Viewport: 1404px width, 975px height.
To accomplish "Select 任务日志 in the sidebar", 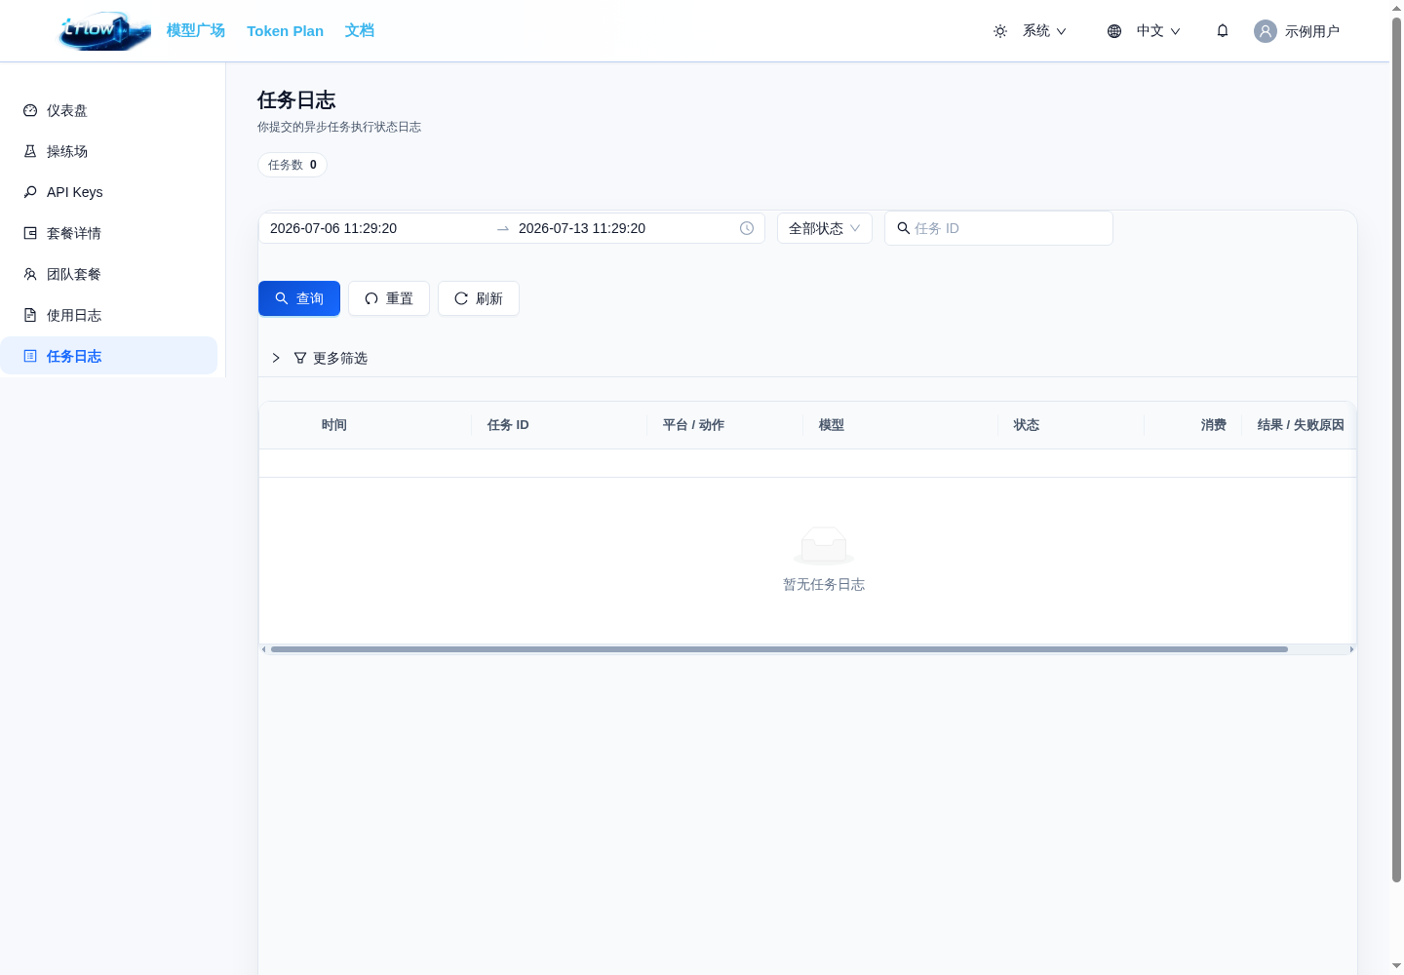I will (108, 356).
